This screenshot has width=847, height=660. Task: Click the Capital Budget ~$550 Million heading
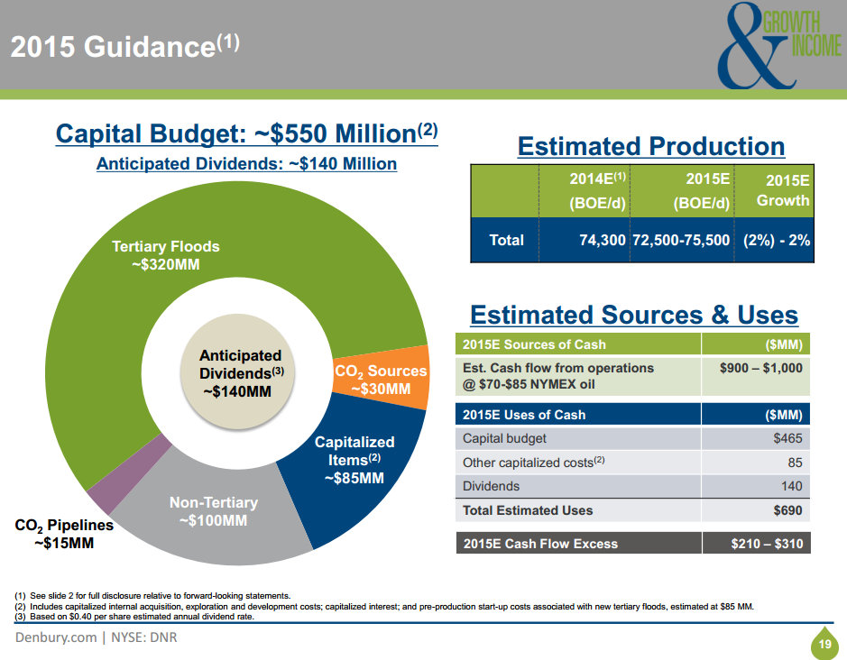(246, 133)
